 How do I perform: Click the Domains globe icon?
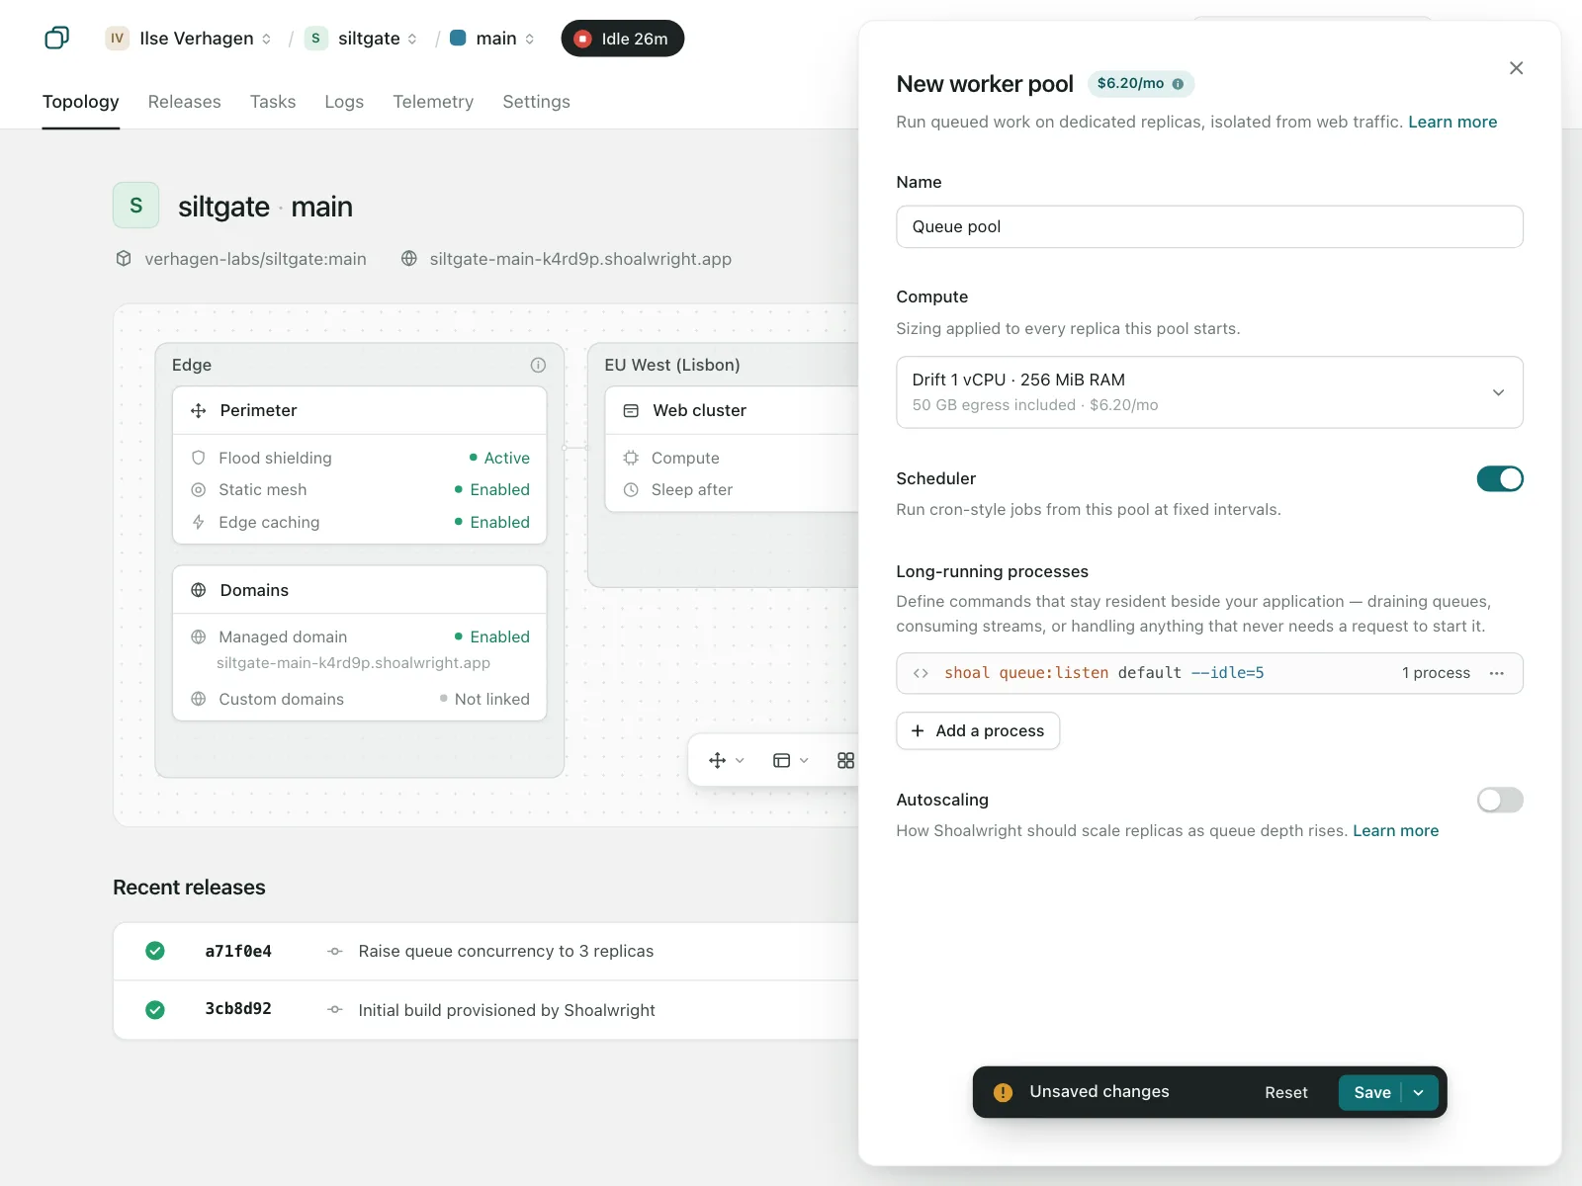click(x=199, y=590)
